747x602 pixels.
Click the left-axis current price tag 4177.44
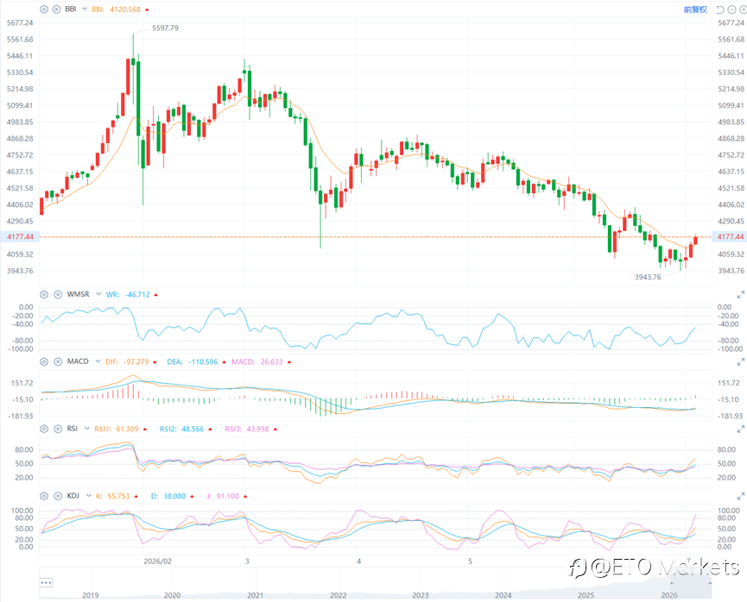click(20, 236)
